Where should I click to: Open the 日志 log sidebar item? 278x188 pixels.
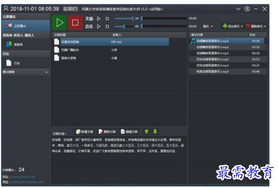[x=25, y=63]
